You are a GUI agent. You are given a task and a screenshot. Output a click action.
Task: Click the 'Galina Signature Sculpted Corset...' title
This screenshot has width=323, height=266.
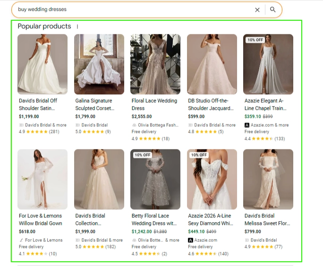95,104
